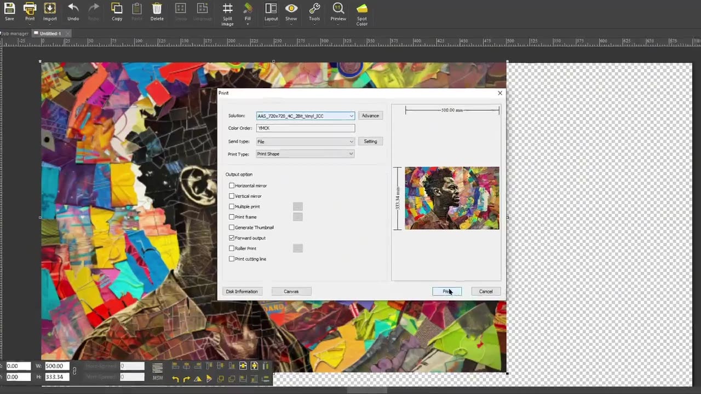The width and height of the screenshot is (701, 394).
Task: Confirm printing with the dialog's Print button
Action: [447, 291]
